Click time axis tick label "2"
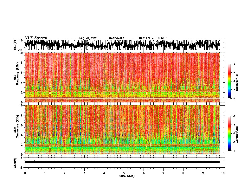 [x=65, y=173]
